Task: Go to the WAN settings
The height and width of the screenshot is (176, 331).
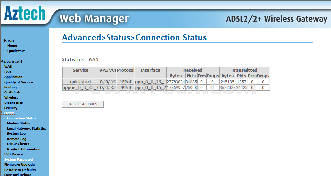Action: coord(8,67)
